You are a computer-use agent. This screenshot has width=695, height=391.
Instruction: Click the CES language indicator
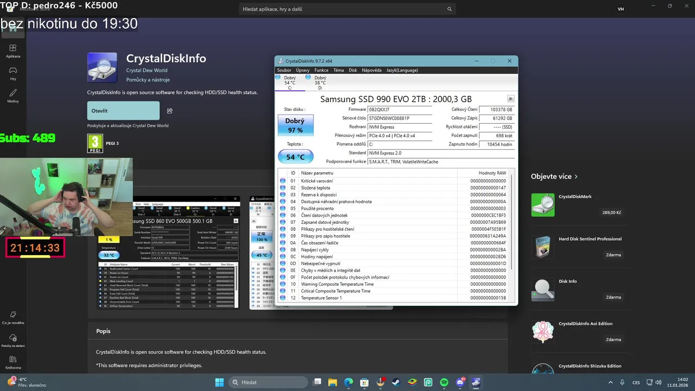636,382
